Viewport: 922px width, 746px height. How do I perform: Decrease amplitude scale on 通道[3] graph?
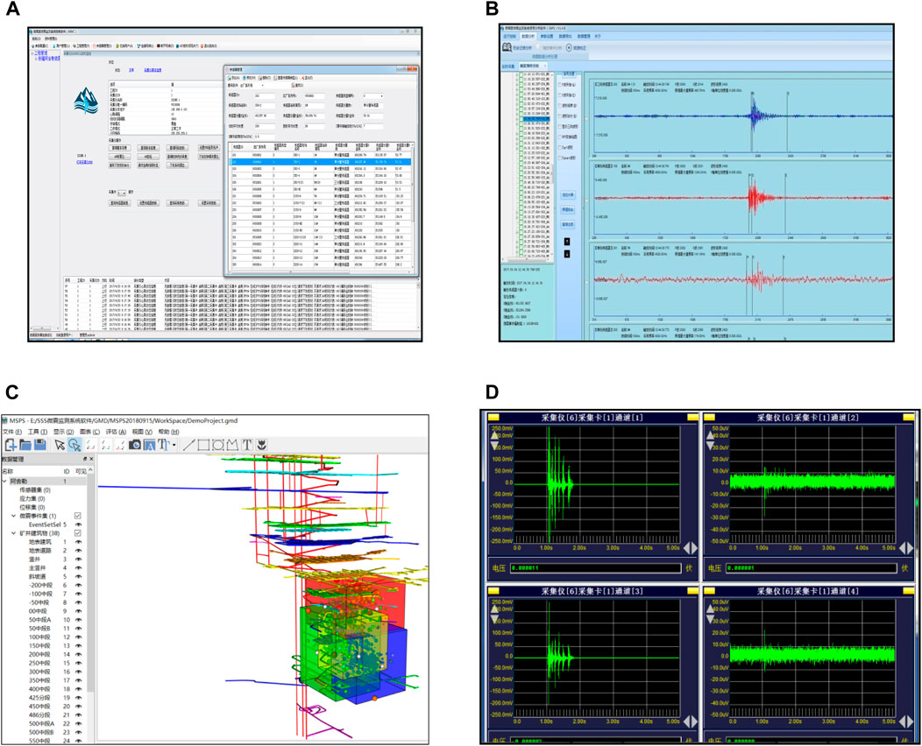coord(494,618)
